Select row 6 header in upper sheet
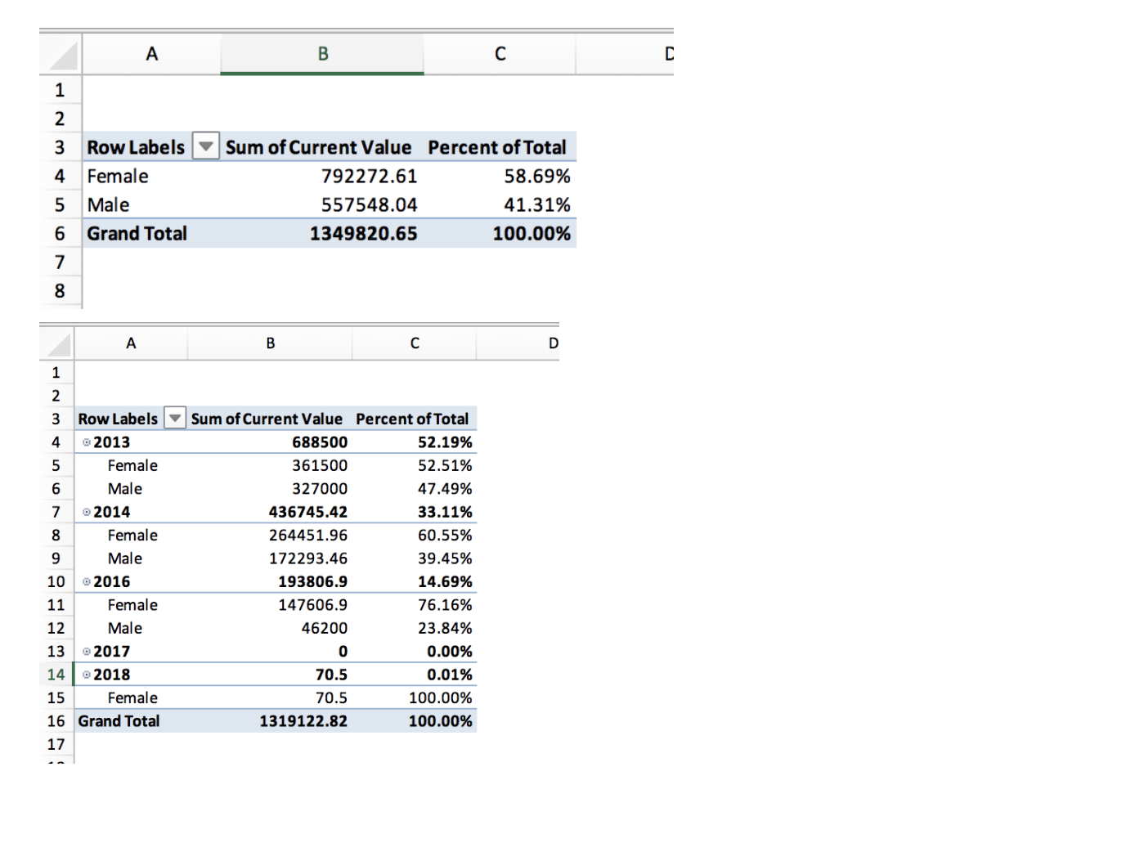The width and height of the screenshot is (1135, 852). [60, 234]
